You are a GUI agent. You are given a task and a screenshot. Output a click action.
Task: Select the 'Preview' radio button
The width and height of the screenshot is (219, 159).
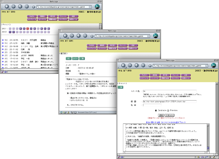click(168, 110)
